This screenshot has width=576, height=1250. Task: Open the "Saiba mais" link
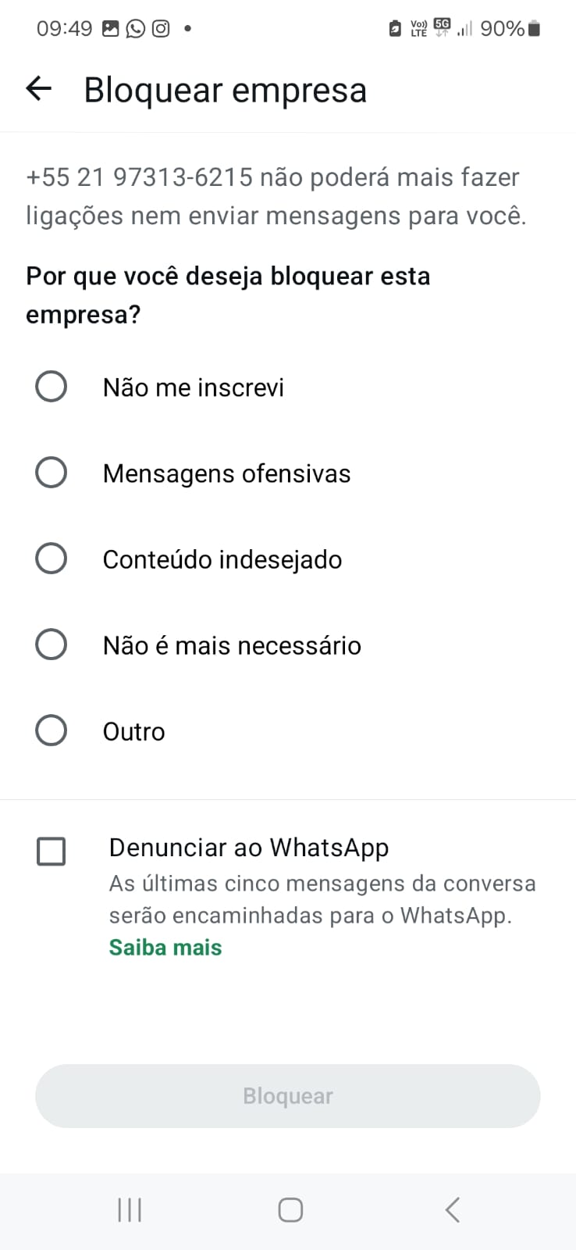pyautogui.click(x=165, y=947)
